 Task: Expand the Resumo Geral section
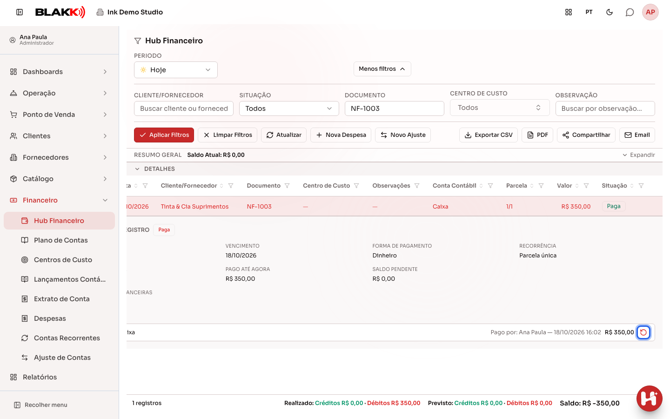(x=638, y=155)
